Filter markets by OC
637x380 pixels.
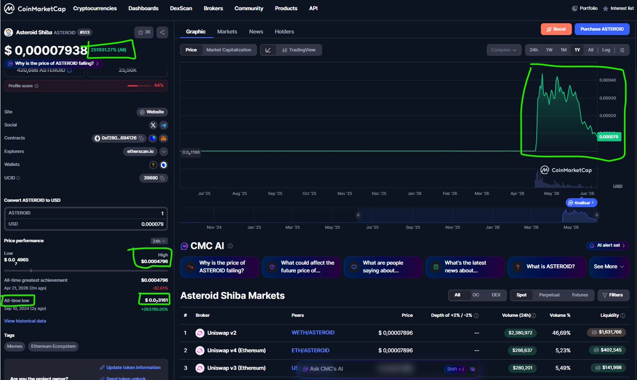click(476, 294)
